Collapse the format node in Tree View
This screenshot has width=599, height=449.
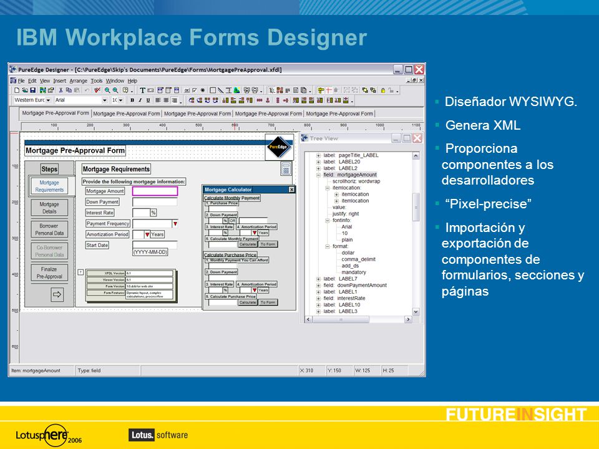[x=328, y=246]
